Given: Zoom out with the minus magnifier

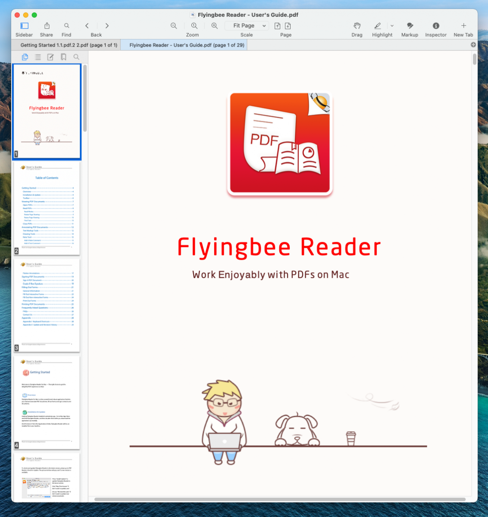Looking at the screenshot, I should point(174,26).
